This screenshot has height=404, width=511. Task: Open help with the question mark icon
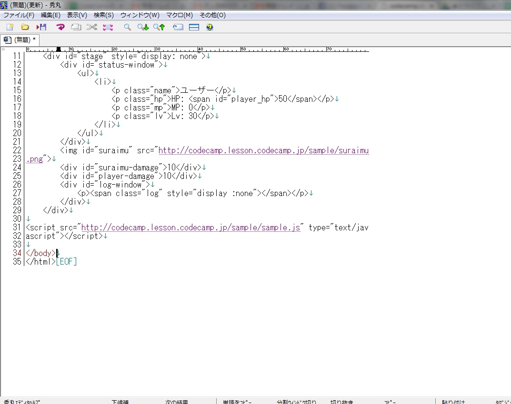pyautogui.click(x=210, y=27)
